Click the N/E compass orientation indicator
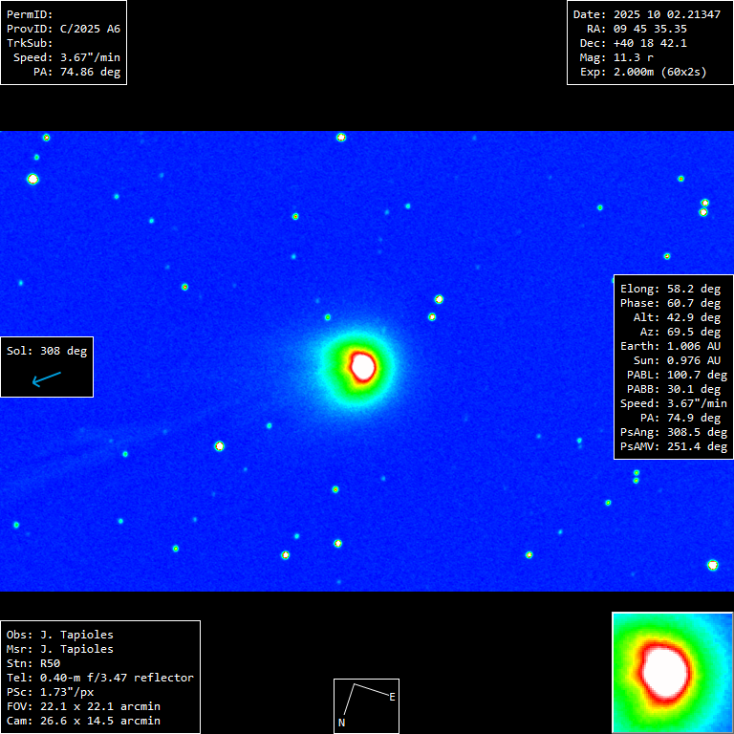Image resolution: width=734 pixels, height=734 pixels. (x=364, y=705)
